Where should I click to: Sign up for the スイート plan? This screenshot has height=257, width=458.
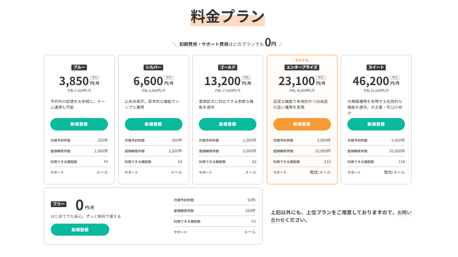(376, 124)
